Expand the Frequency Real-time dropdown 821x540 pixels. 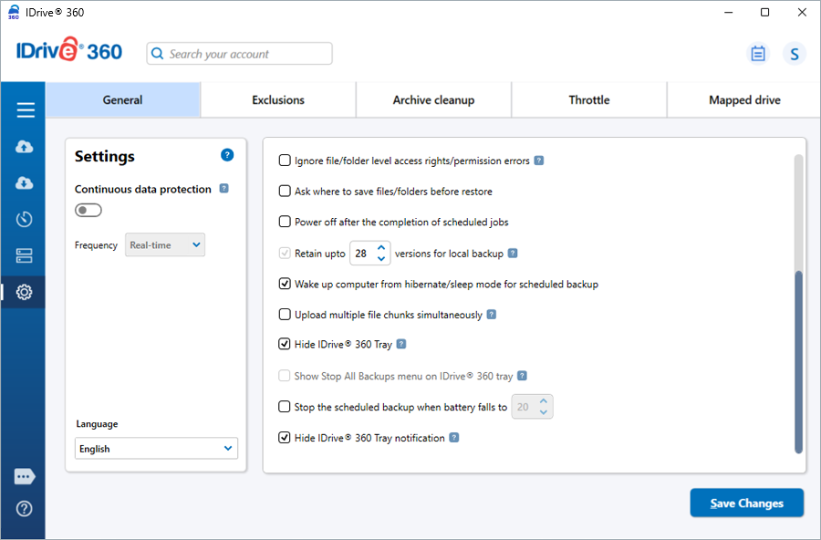165,244
